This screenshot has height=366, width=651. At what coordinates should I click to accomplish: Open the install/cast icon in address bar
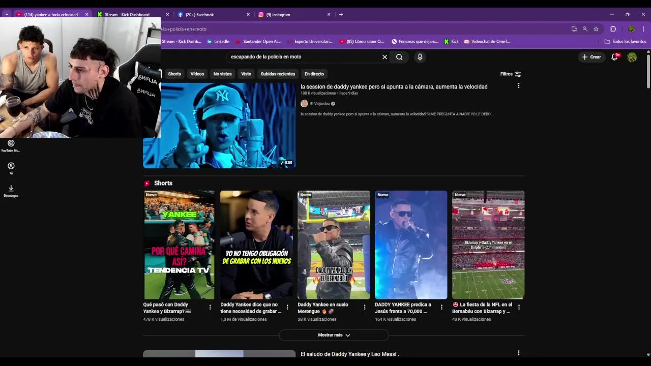(x=574, y=29)
